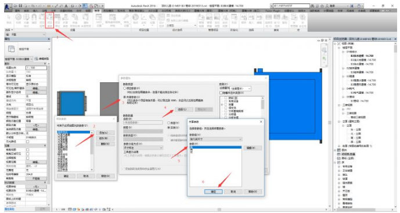This screenshot has height=213, width=400.
Task: Select the Shared parameter radio button
Action: click(125, 97)
